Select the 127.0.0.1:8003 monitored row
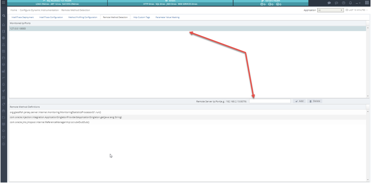The width and height of the screenshot is (371, 183). pos(187,28)
